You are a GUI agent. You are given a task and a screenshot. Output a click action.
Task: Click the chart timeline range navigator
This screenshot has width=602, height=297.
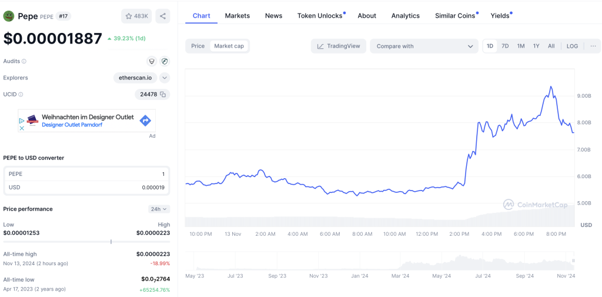pos(380,261)
